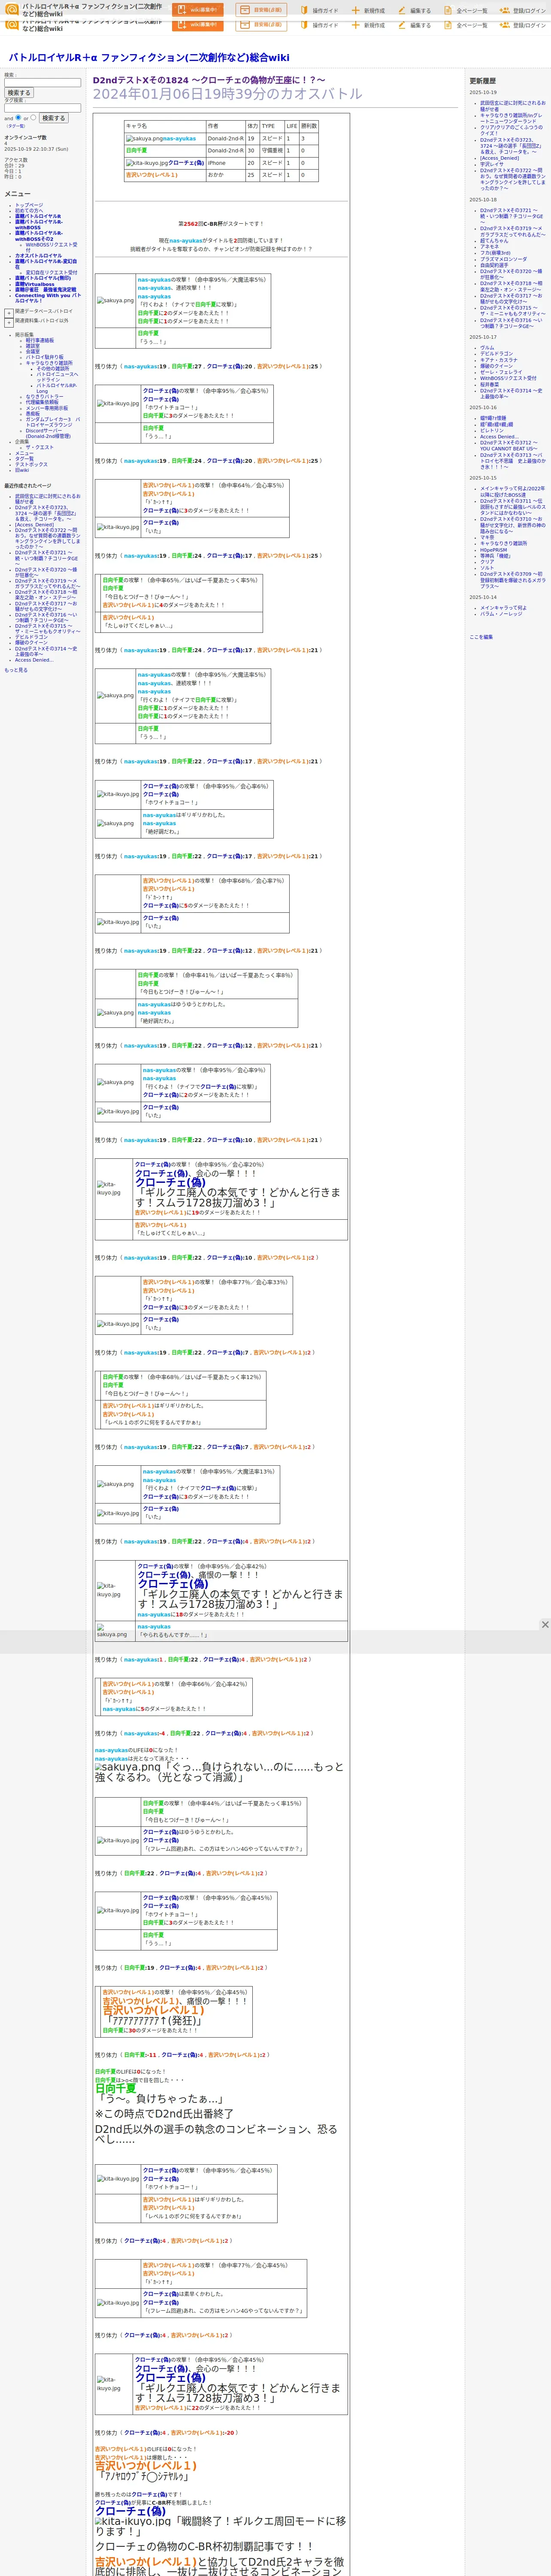The width and height of the screenshot is (551, 2576).
Task: Click ここを編集 below the update history
Action: coord(481,637)
